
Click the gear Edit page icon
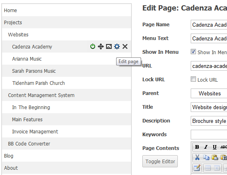[117, 46]
